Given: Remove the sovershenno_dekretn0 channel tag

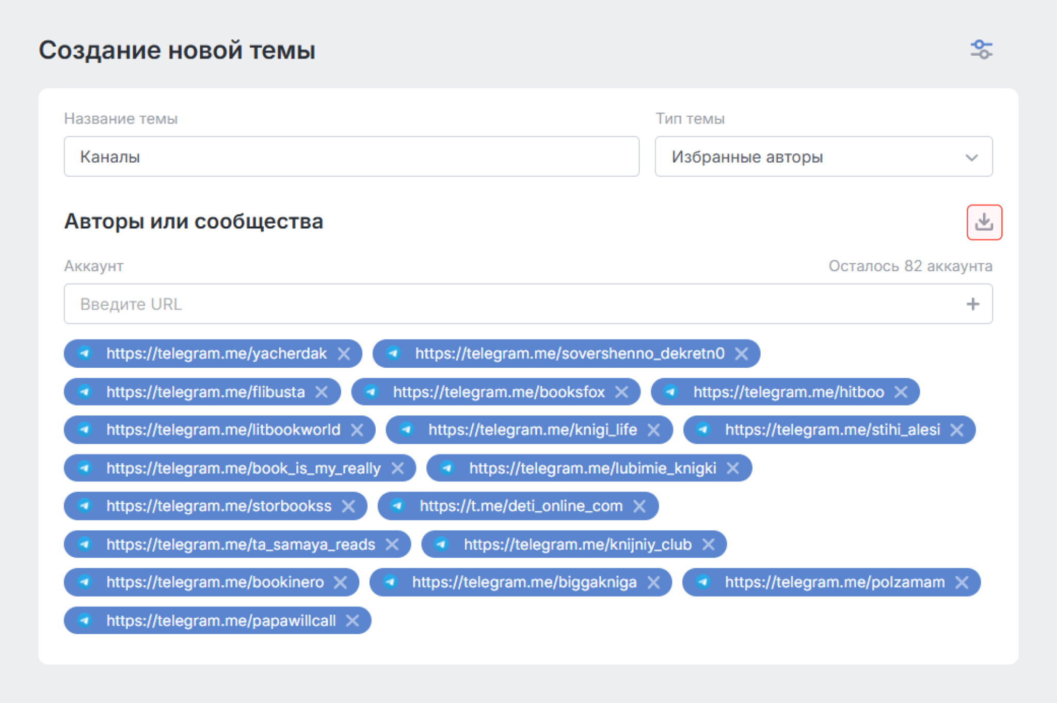Looking at the screenshot, I should [x=742, y=354].
